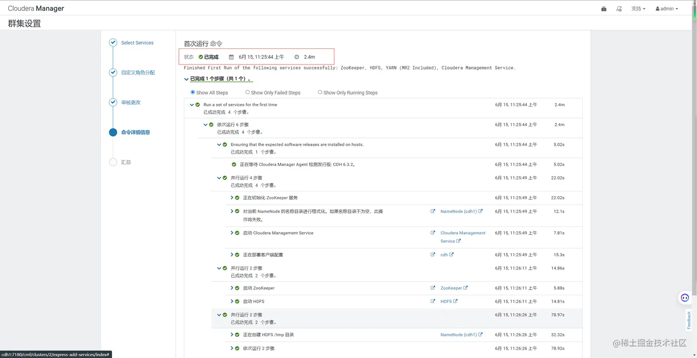Viewport: 697px width, 358px height.
Task: Select Show All Steps radio button
Action: coord(193,92)
